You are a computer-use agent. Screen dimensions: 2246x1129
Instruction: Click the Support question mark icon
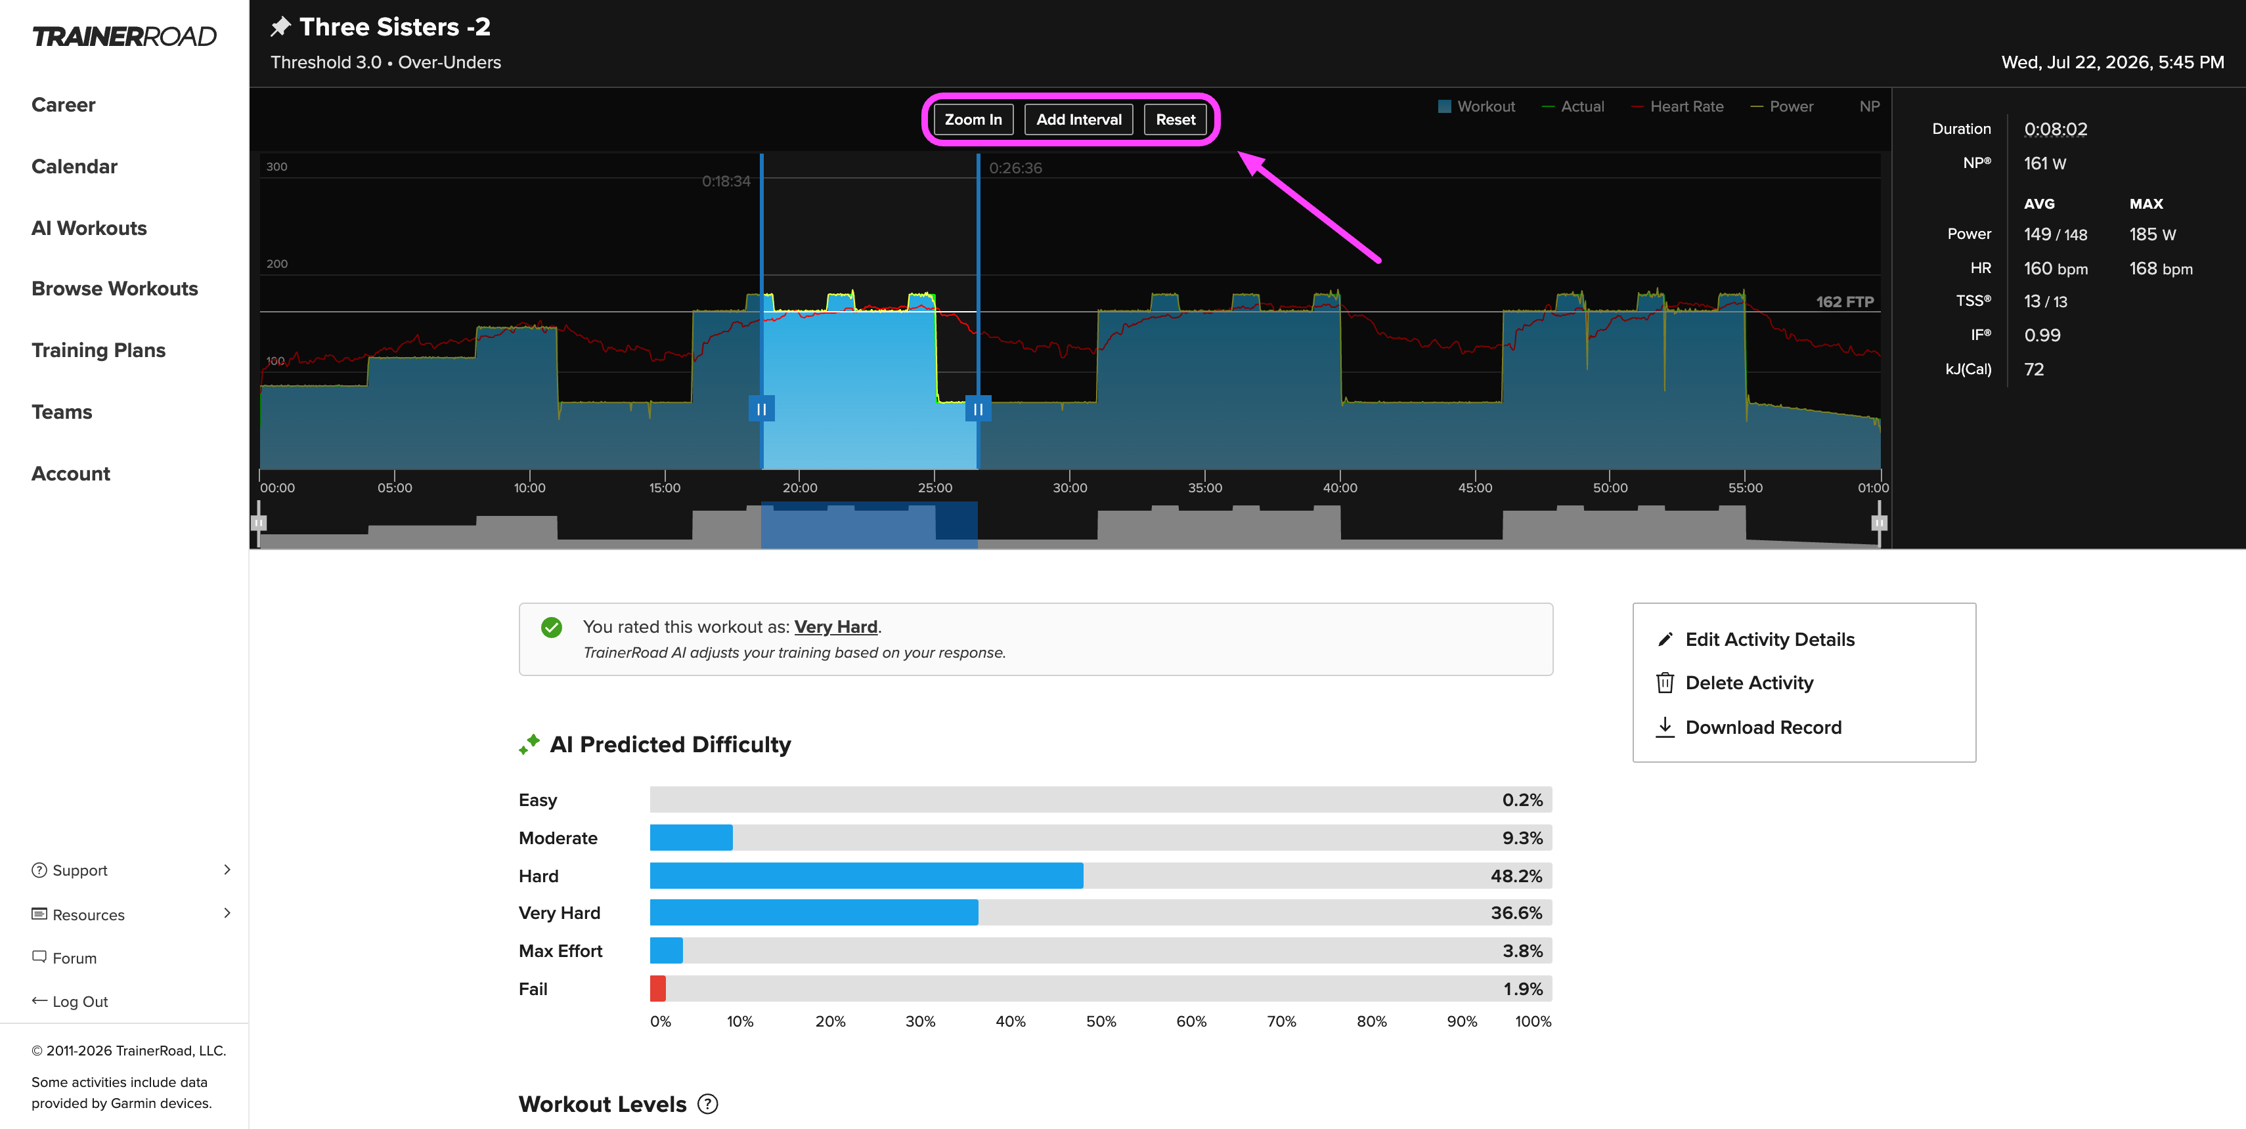click(39, 870)
